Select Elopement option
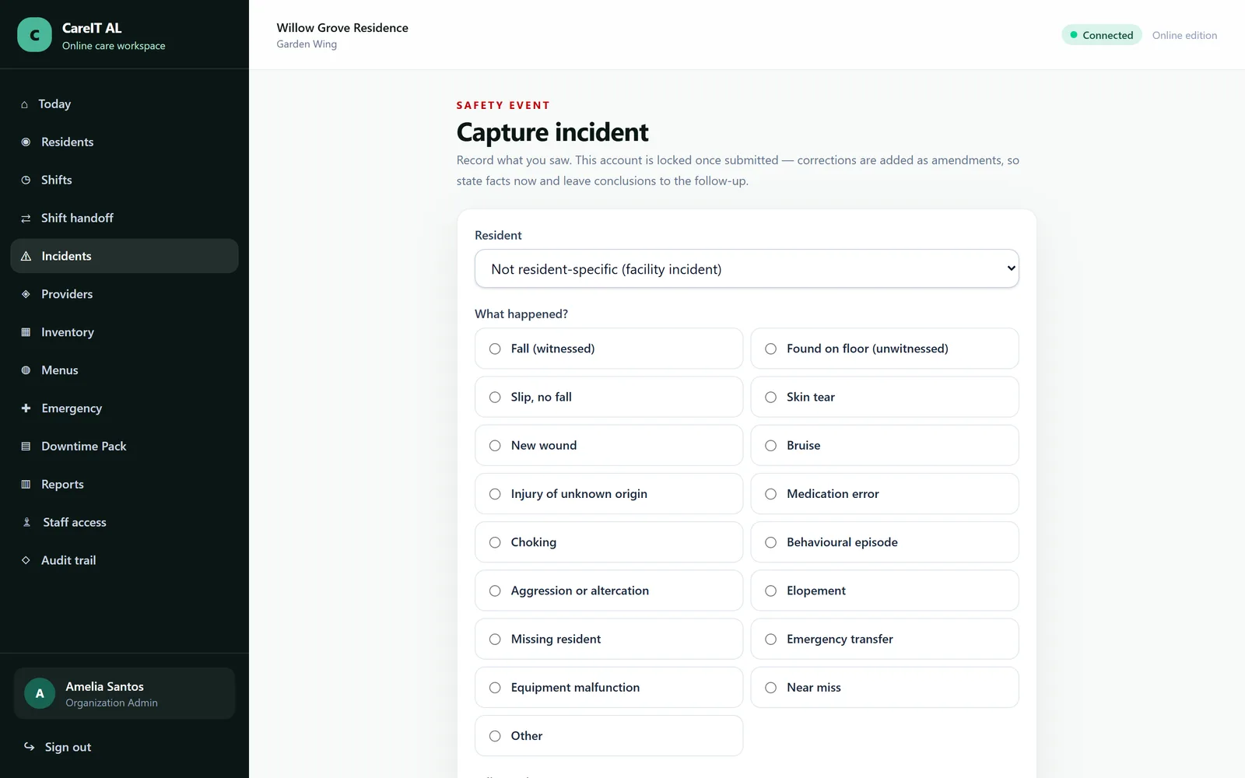Viewport: 1245px width, 778px height. click(885, 591)
